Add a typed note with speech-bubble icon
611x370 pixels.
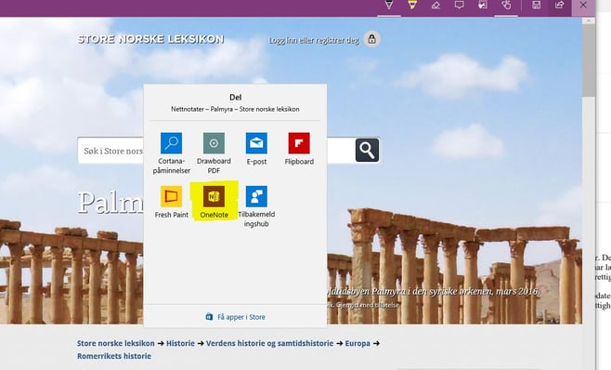tap(460, 6)
